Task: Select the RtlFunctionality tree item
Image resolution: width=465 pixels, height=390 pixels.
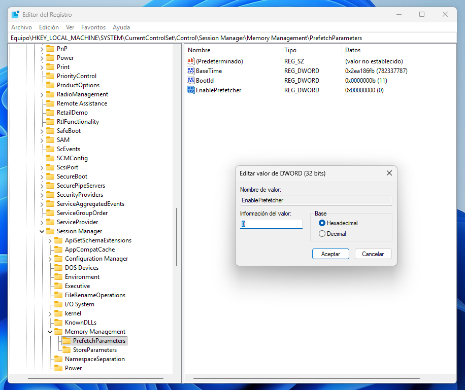Action: click(x=78, y=122)
